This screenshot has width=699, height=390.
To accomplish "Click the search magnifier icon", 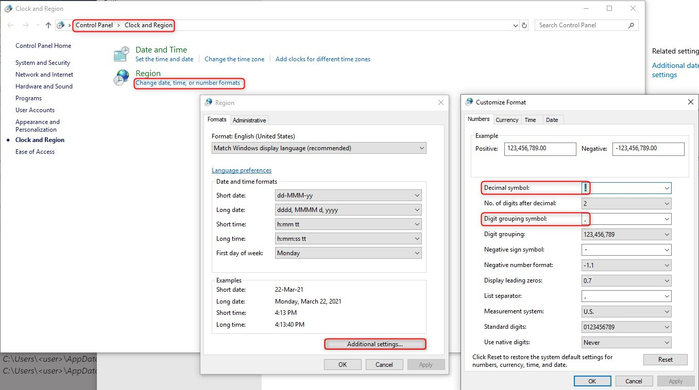I will pos(630,25).
